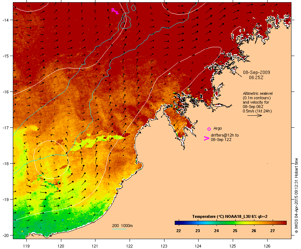Image resolution: width=301 pixels, height=249 pixels.
Task: Click the '-16' latitude axis label
Action: 5,92
